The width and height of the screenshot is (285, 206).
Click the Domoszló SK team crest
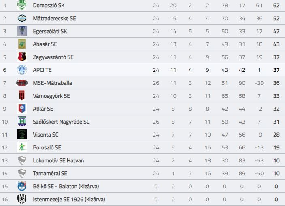coord(22,5)
